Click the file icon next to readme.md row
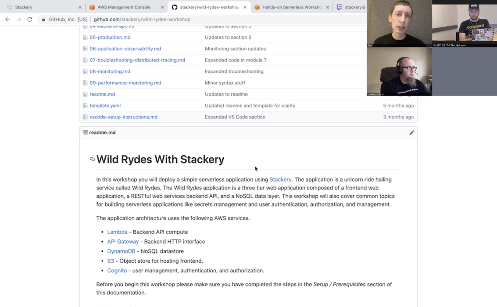 85,94
